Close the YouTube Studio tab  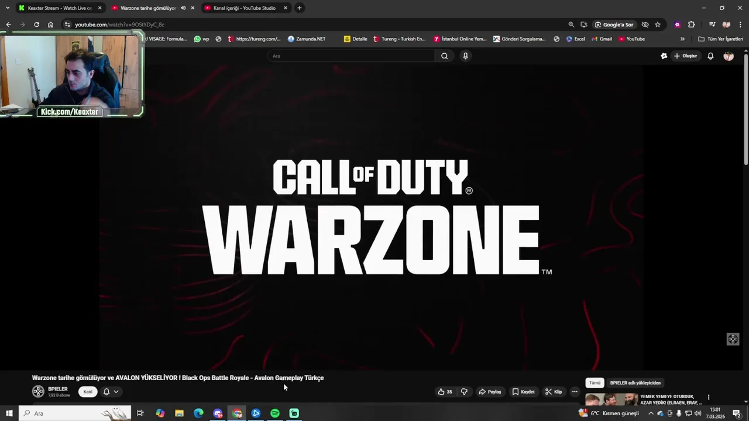(x=285, y=8)
